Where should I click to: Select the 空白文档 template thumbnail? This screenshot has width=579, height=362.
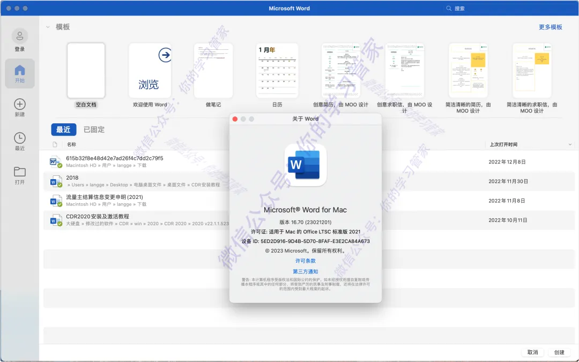[86, 71]
